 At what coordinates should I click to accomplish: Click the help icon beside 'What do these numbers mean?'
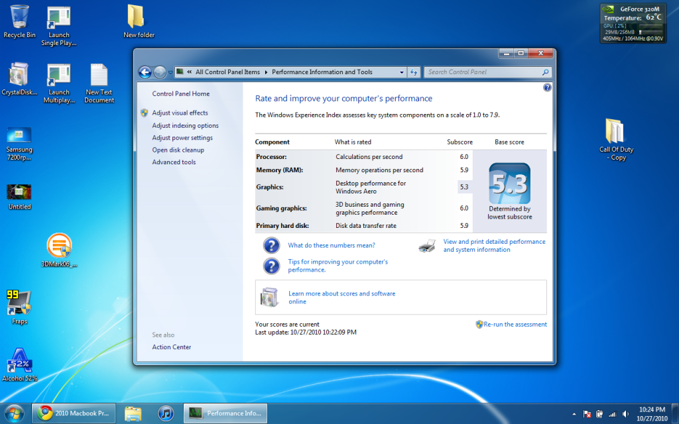tap(271, 245)
